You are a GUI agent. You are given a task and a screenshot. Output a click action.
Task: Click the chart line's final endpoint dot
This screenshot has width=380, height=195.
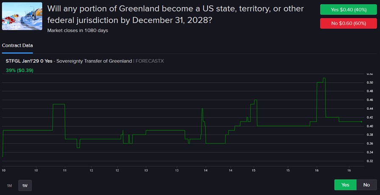click(361, 122)
